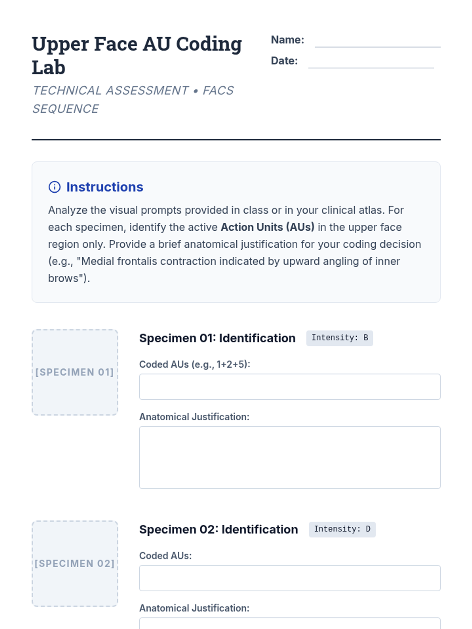472x629 pixels.
Task: Click the Name: label
Action: tap(288, 40)
